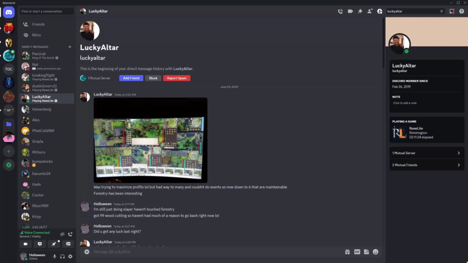Open the golden helmet server icon

[8, 42]
